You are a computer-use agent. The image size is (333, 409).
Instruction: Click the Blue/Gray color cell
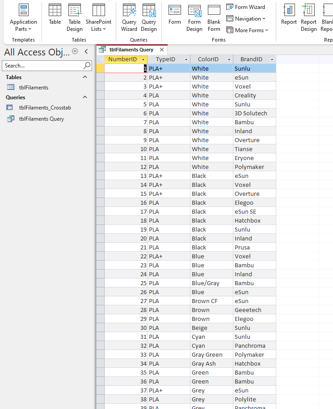(212, 283)
